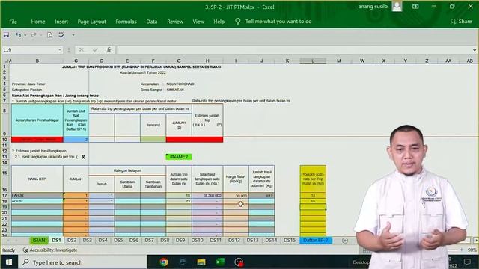
Task: Select column G header
Action: click(x=179, y=61)
